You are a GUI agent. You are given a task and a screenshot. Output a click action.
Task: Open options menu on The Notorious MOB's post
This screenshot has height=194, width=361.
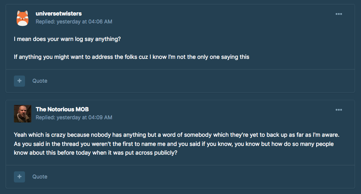click(x=339, y=110)
